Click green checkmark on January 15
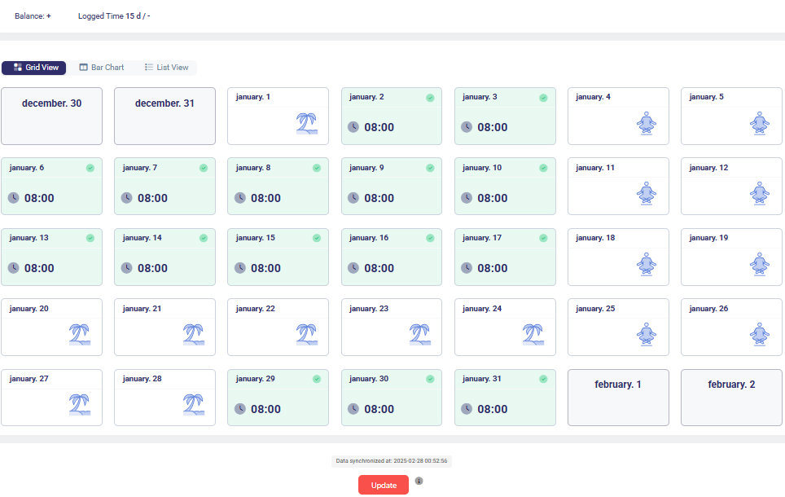 pos(317,239)
